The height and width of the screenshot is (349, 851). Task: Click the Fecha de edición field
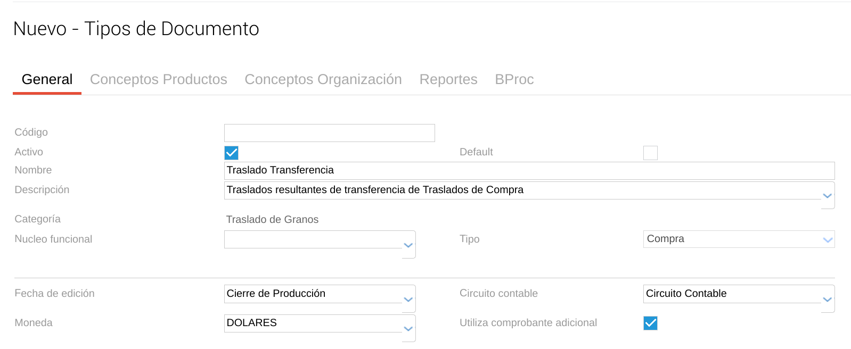[x=313, y=294]
